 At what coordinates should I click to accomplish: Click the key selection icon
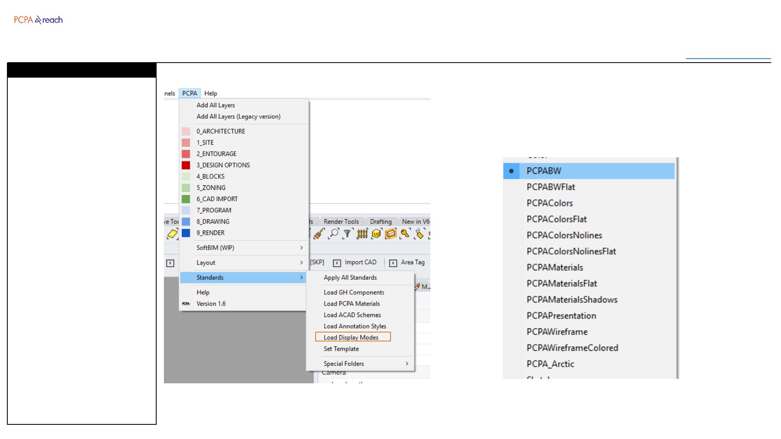[x=405, y=233]
